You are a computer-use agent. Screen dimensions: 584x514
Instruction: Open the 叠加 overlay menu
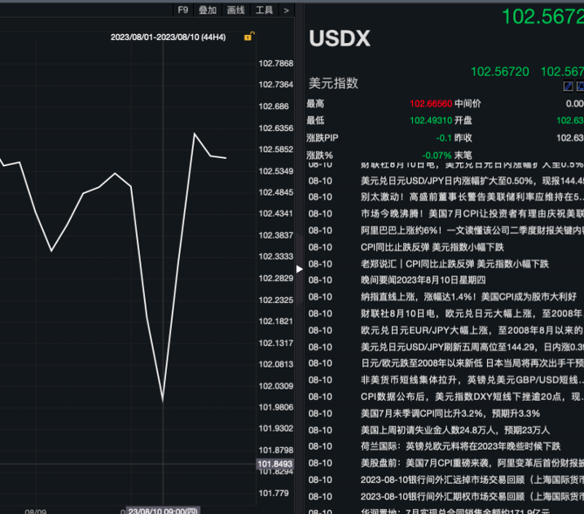208,10
